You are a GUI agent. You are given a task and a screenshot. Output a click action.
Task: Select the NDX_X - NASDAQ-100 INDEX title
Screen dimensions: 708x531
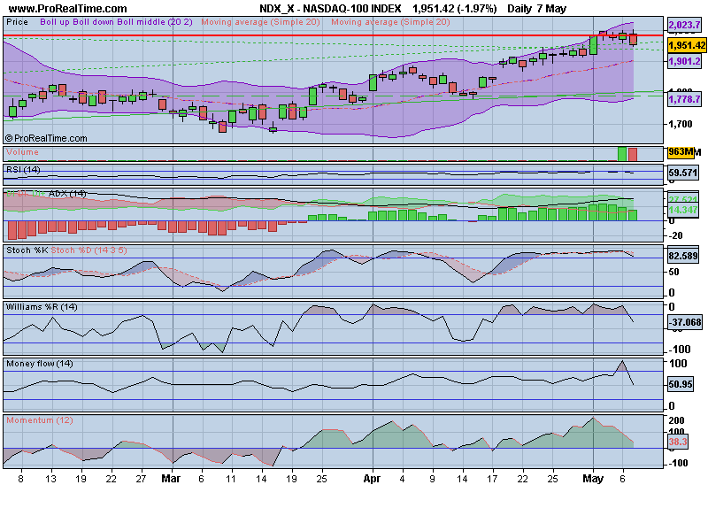pos(330,9)
